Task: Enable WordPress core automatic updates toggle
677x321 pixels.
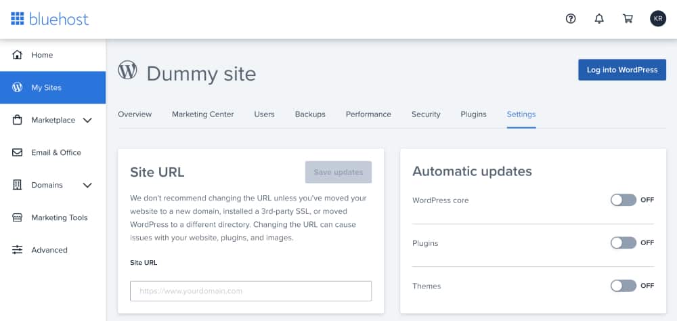Action: tap(623, 200)
